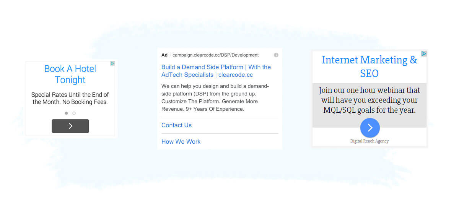459x204 pixels.
Task: Click the bold "Ad" label
Action: pos(164,55)
